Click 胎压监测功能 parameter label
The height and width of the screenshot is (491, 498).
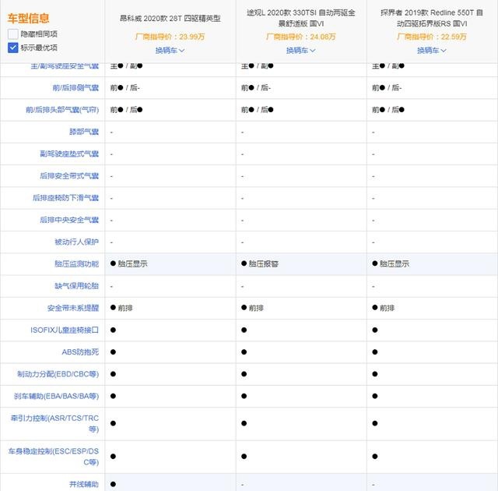click(x=76, y=264)
